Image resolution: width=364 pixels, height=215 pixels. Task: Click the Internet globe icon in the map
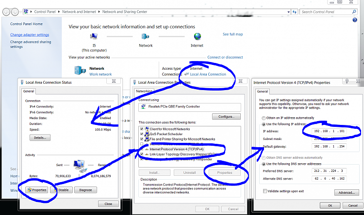click(x=198, y=36)
